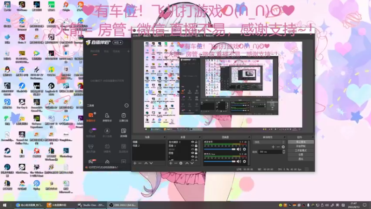Screen dimensions: 371x209
Task: Open 主播任务 tool in 直播伴侣
Action: click(x=123, y=118)
